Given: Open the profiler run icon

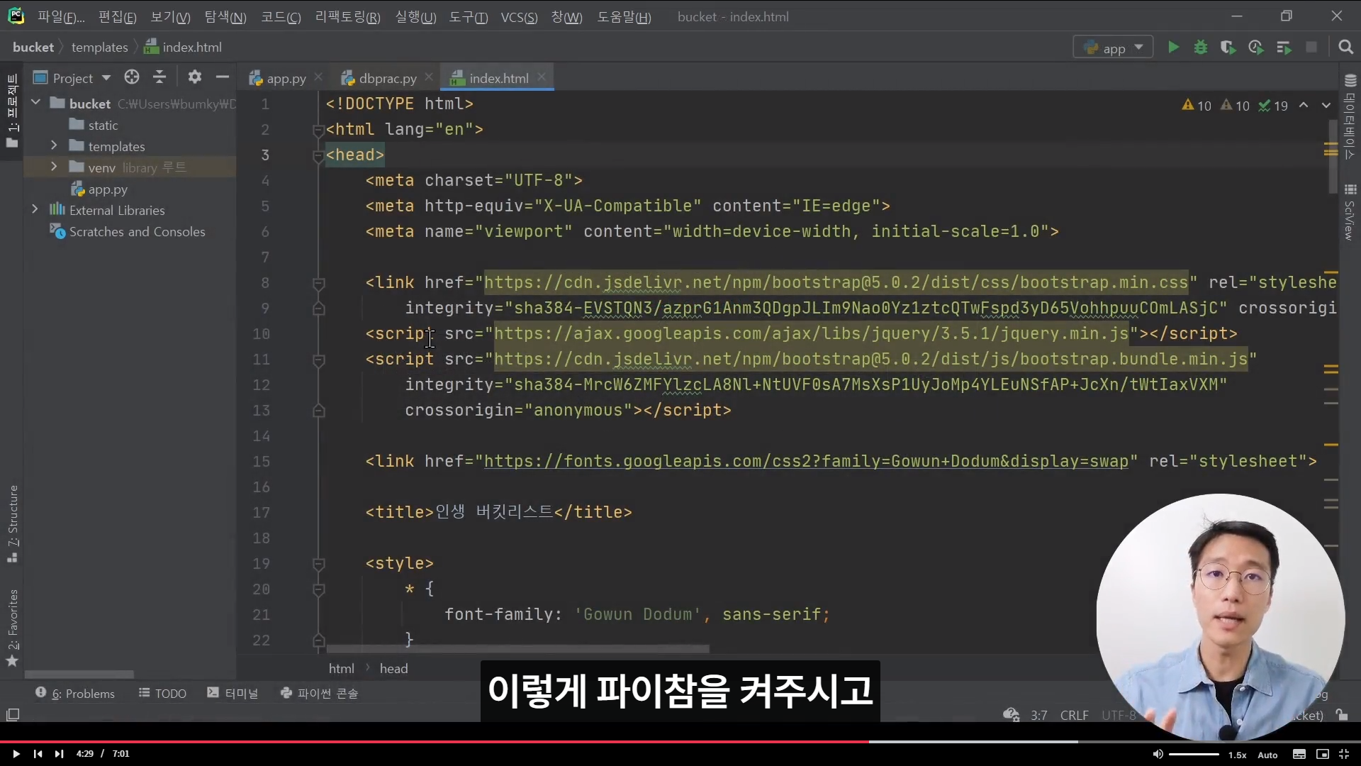Looking at the screenshot, I should pyautogui.click(x=1256, y=48).
